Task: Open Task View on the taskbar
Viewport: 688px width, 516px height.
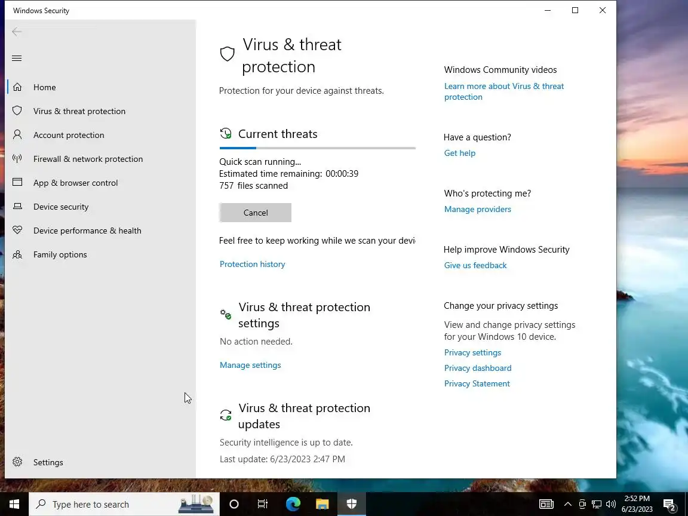Action: pyautogui.click(x=262, y=504)
